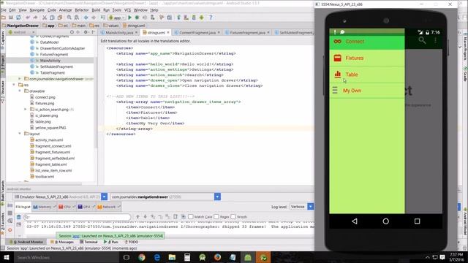Open the app run configuration dropdown

tap(117, 18)
